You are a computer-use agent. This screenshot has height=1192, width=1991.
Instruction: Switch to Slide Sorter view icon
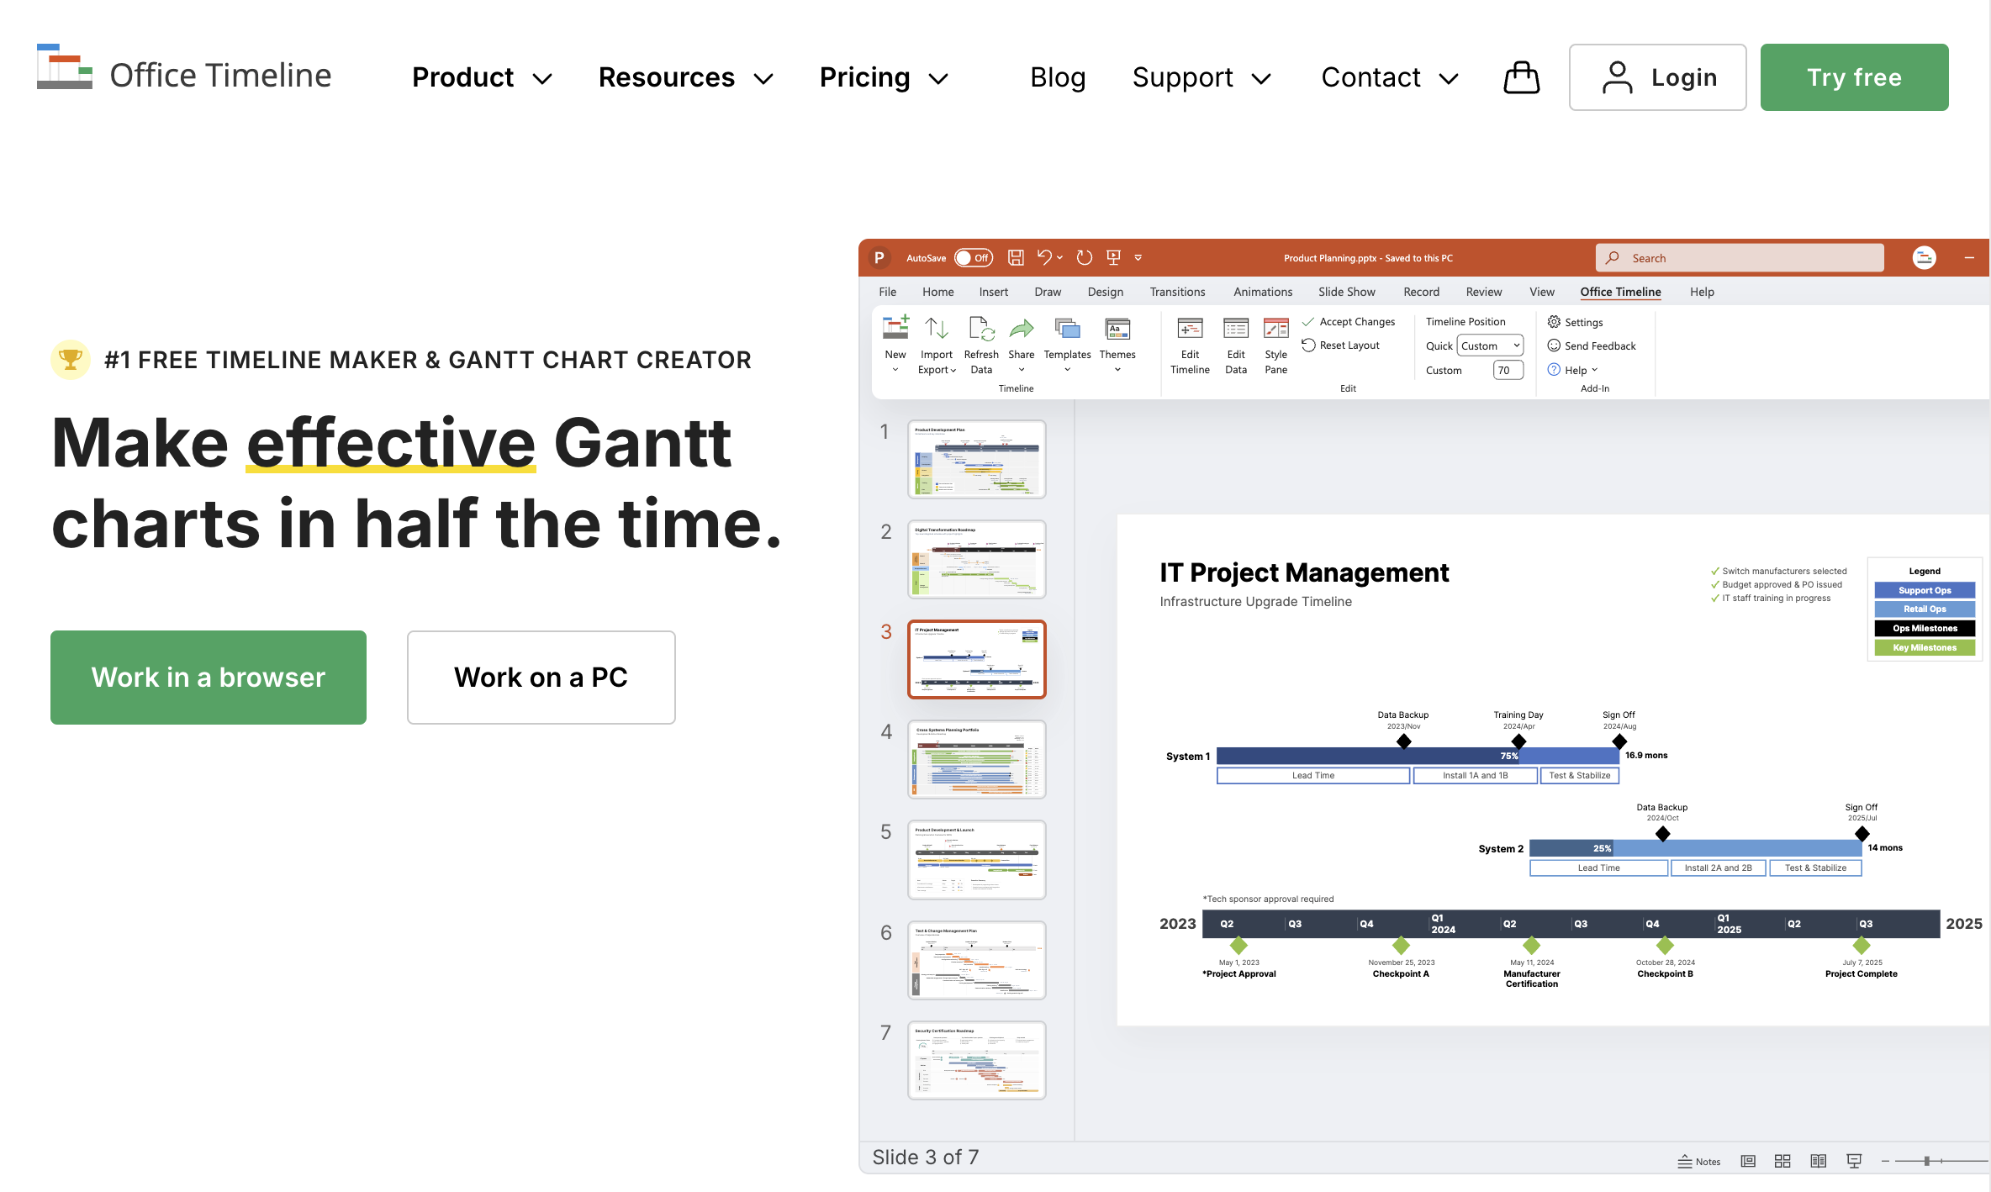pos(1782,1161)
